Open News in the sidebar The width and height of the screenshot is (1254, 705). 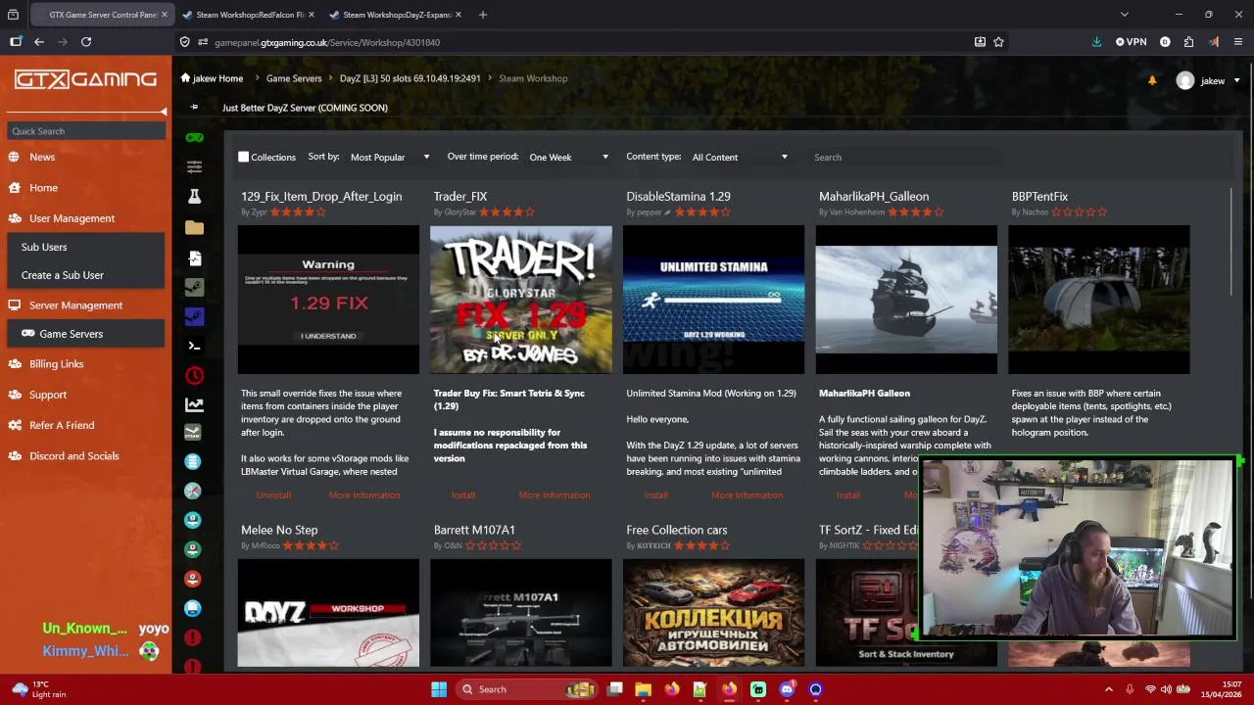[42, 157]
